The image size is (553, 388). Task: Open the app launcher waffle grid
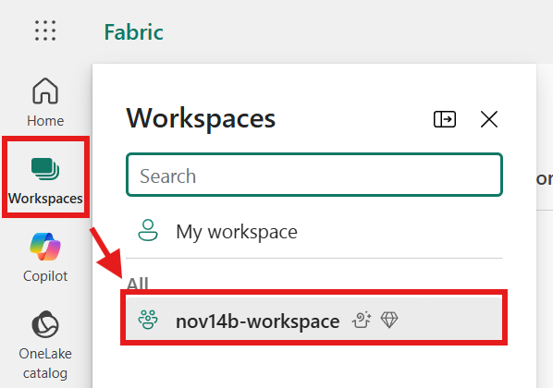(x=45, y=30)
